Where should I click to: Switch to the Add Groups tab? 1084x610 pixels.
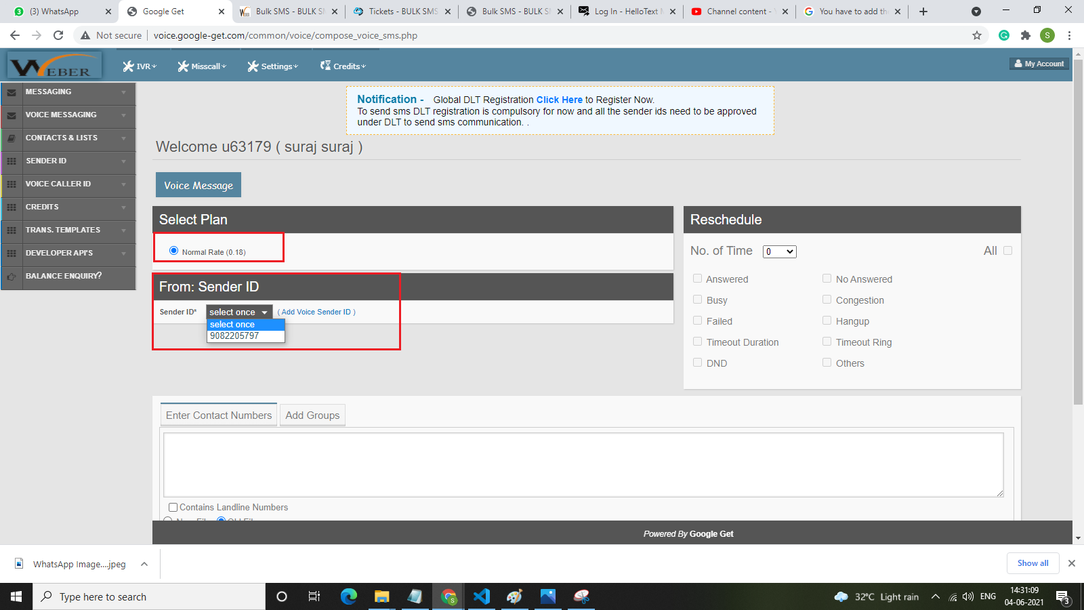(312, 415)
